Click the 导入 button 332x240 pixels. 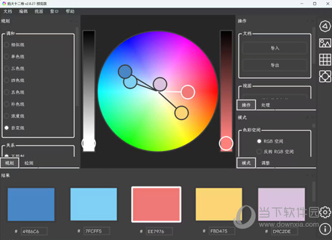(x=275, y=48)
